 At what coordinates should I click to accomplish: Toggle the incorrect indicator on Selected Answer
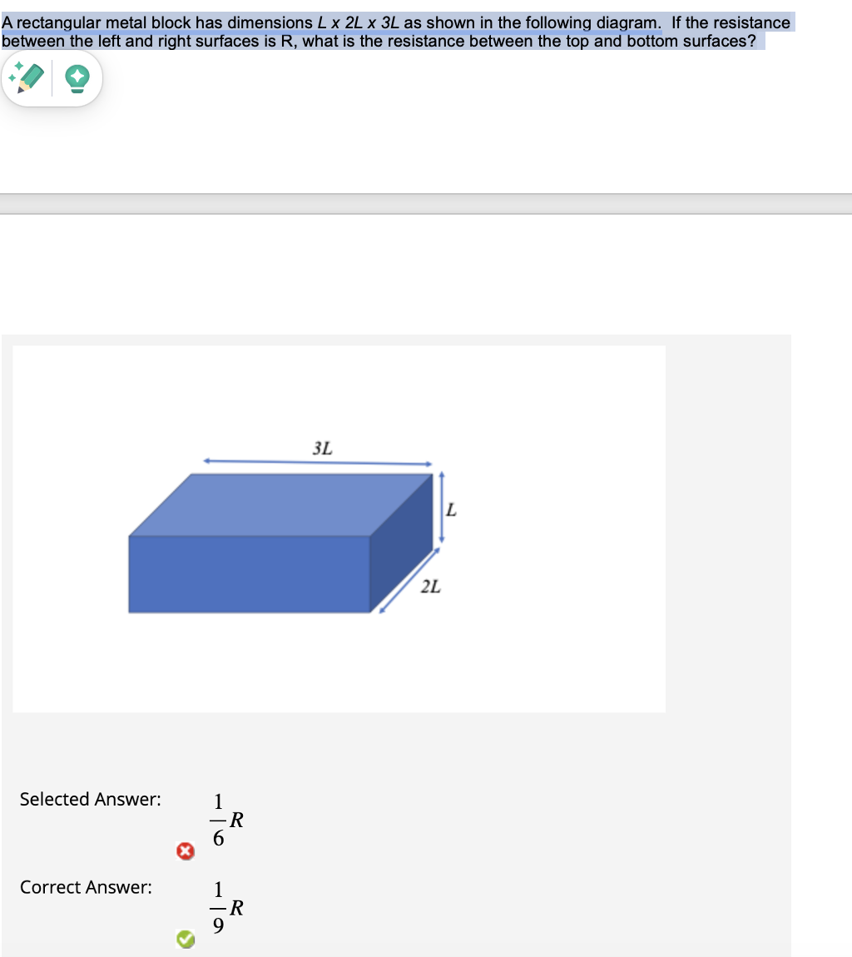(185, 851)
